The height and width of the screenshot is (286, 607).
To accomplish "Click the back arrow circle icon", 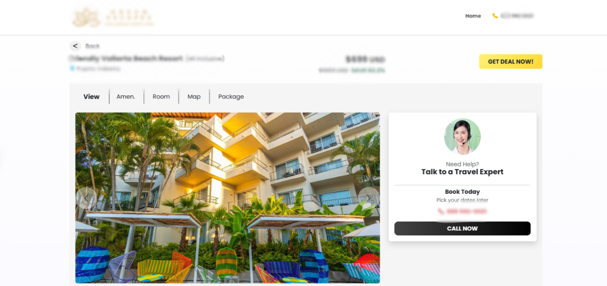I will coord(75,46).
